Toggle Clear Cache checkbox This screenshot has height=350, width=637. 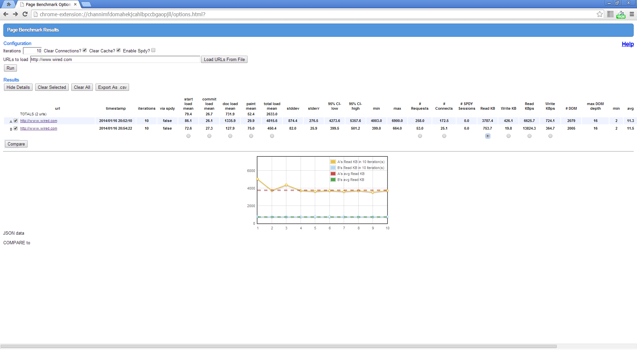point(118,50)
